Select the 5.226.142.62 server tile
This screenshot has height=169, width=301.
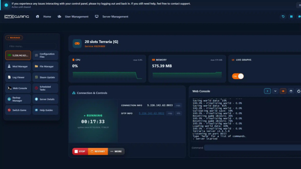(x=18, y=55)
